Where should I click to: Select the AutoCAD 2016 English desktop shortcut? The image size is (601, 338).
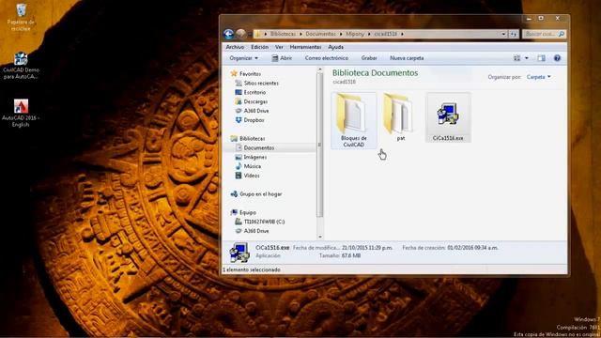[x=21, y=113]
